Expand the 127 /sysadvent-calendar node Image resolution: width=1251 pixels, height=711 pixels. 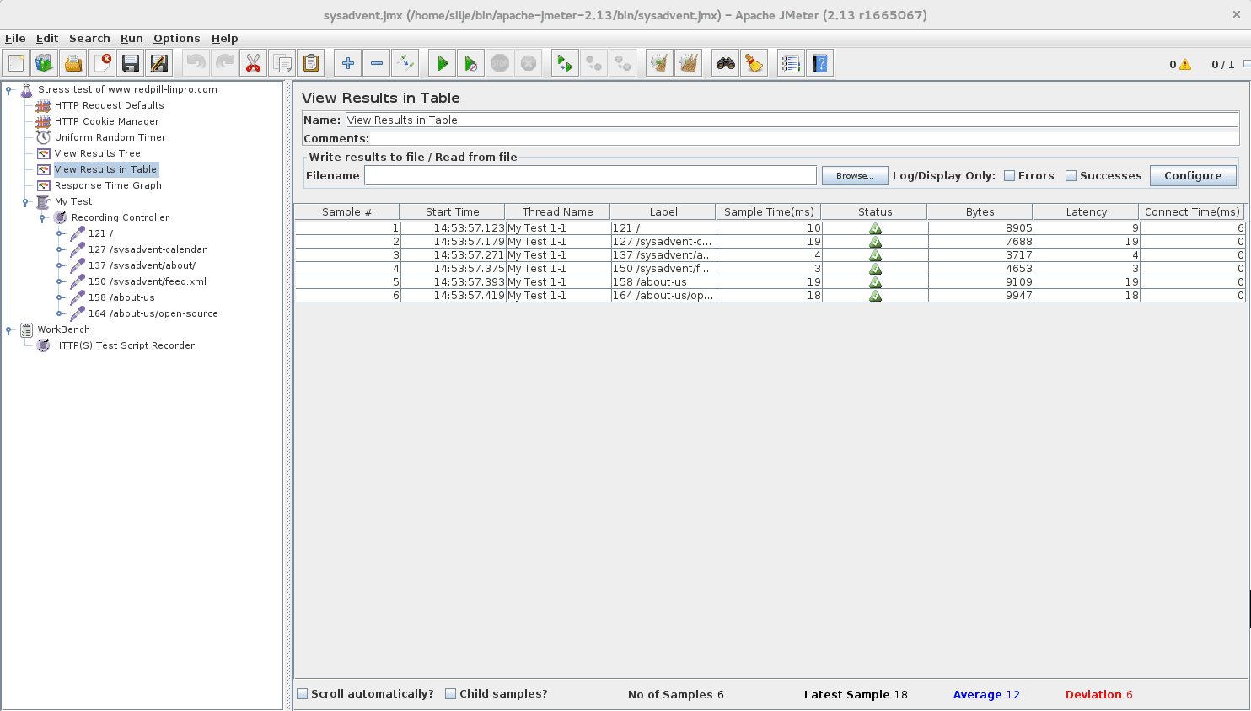60,250
